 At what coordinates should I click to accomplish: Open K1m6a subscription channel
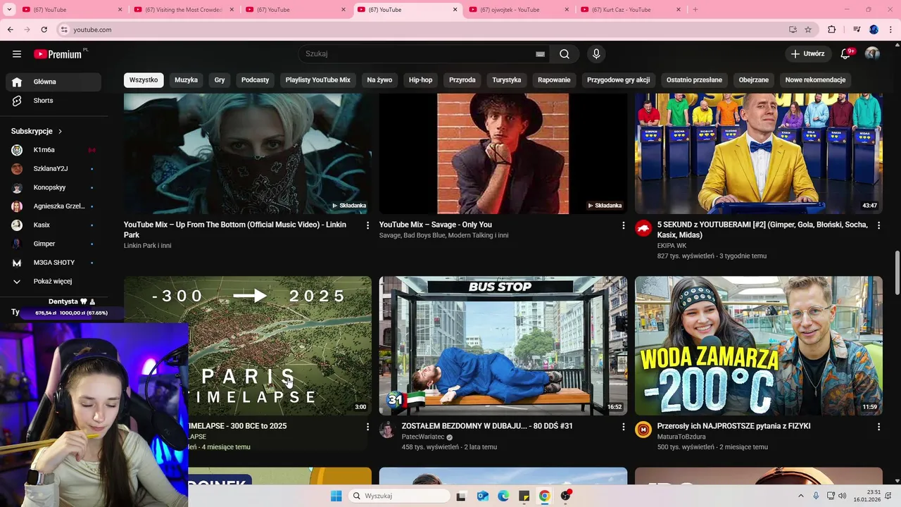point(53,150)
